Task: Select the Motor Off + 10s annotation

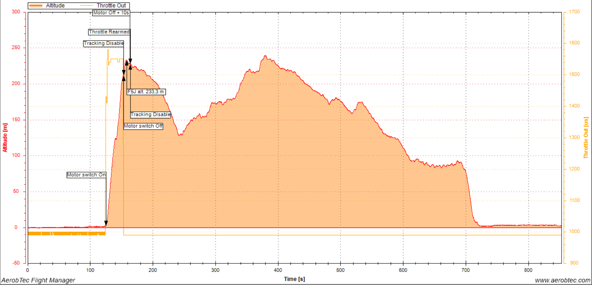Action: (111, 13)
